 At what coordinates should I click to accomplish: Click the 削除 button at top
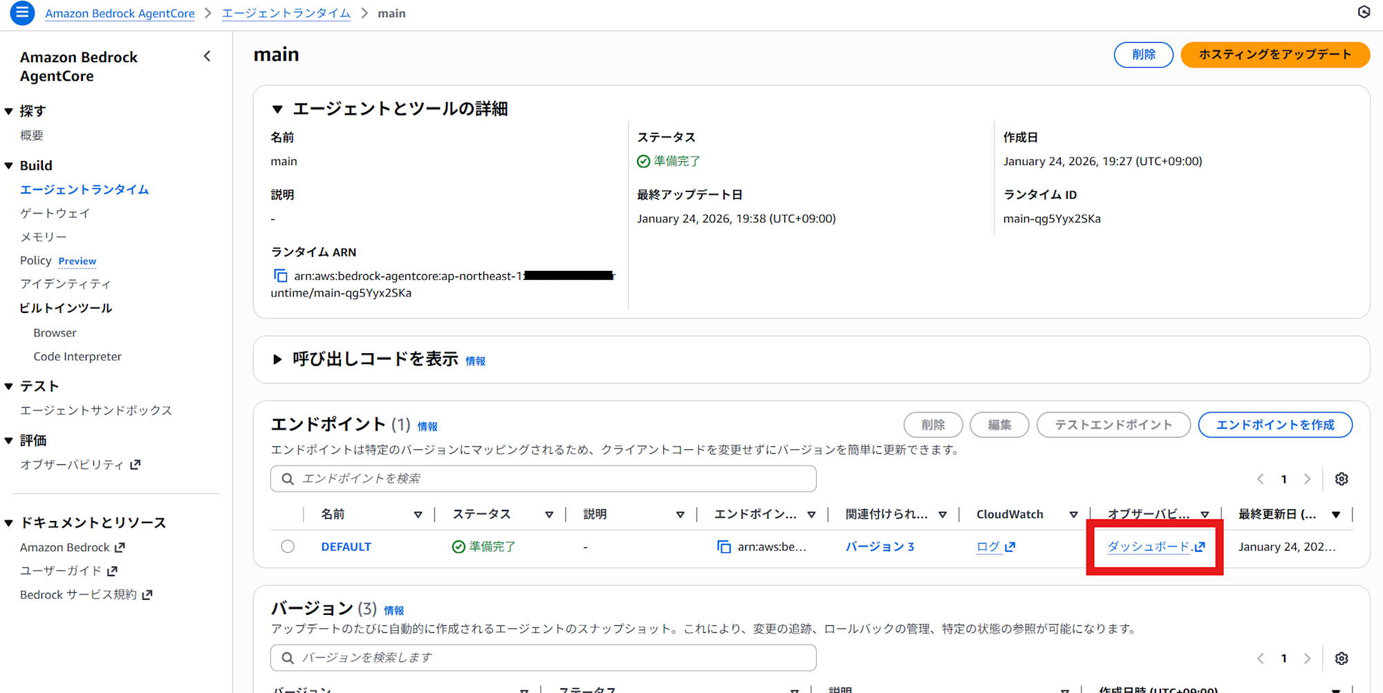[1143, 55]
